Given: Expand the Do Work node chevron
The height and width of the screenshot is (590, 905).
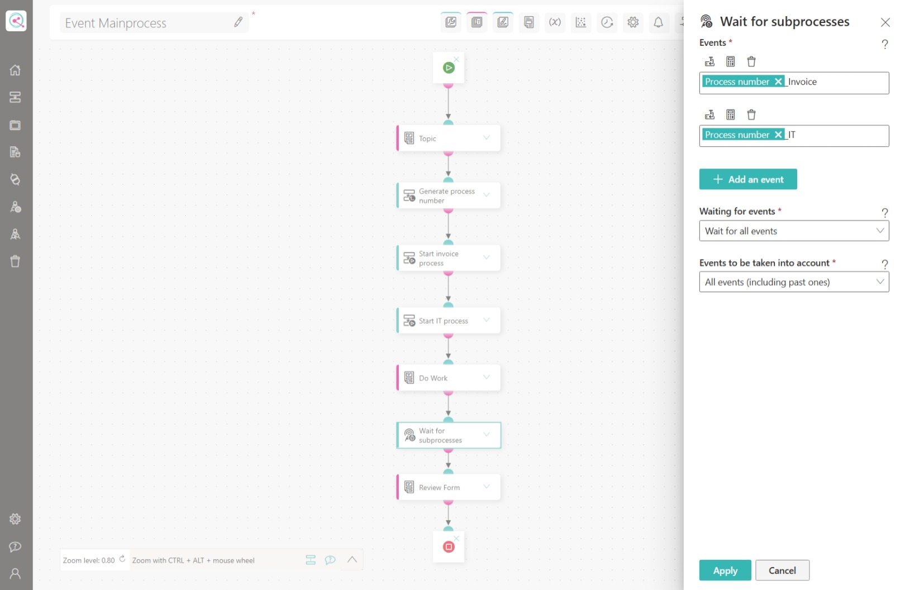Looking at the screenshot, I should coord(487,377).
